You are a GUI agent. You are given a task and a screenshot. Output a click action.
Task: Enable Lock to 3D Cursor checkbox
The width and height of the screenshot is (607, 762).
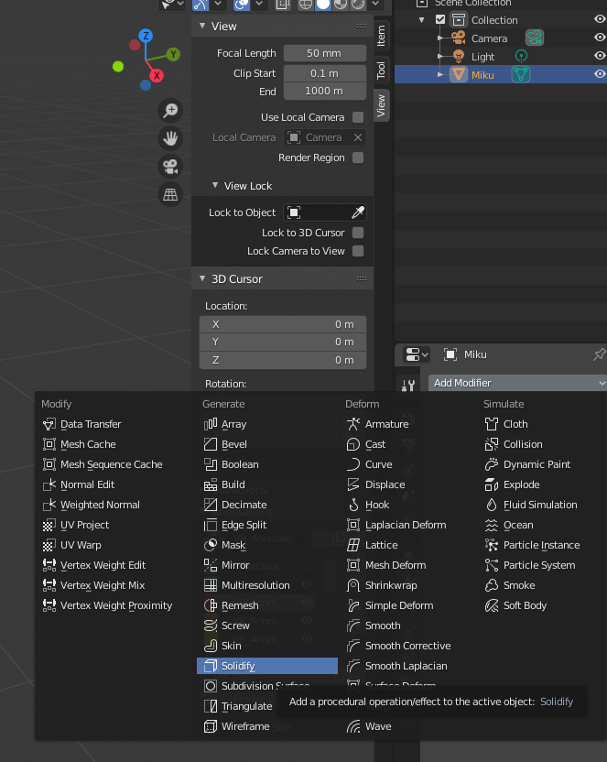(358, 233)
